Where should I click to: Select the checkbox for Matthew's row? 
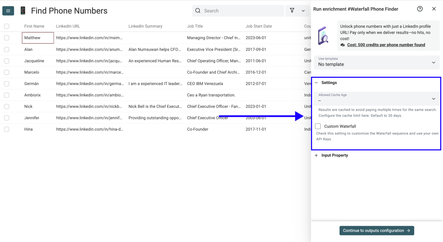click(x=7, y=38)
